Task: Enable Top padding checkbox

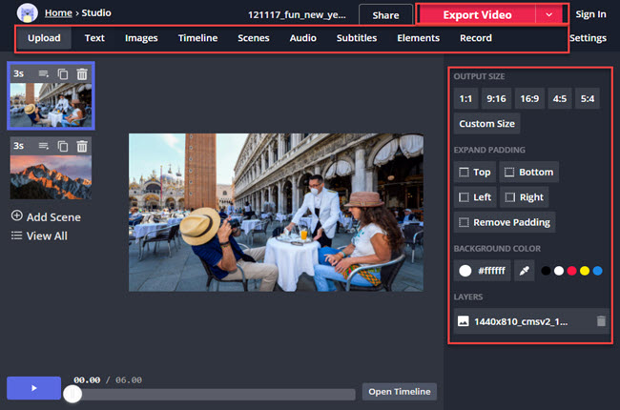Action: (465, 173)
